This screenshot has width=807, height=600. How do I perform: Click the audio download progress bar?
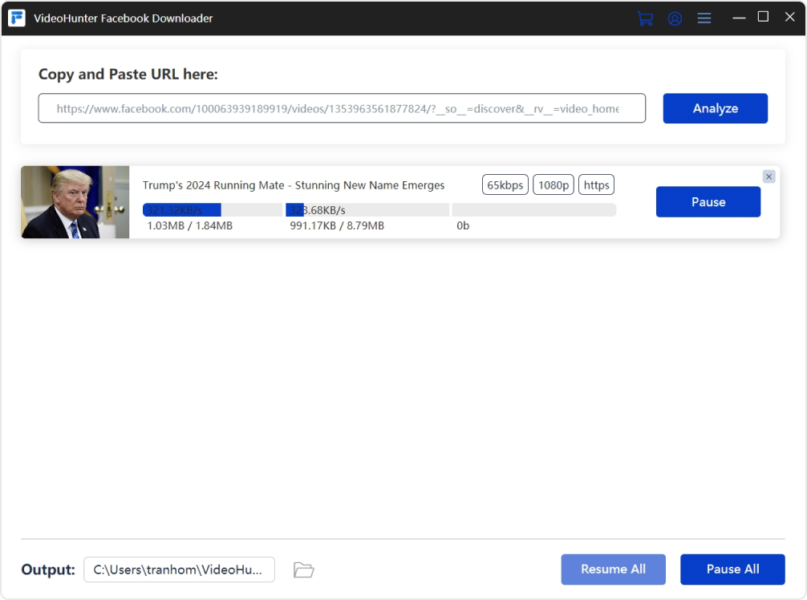coord(212,210)
